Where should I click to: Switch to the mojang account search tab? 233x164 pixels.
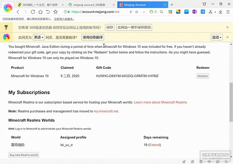coord(89,5)
